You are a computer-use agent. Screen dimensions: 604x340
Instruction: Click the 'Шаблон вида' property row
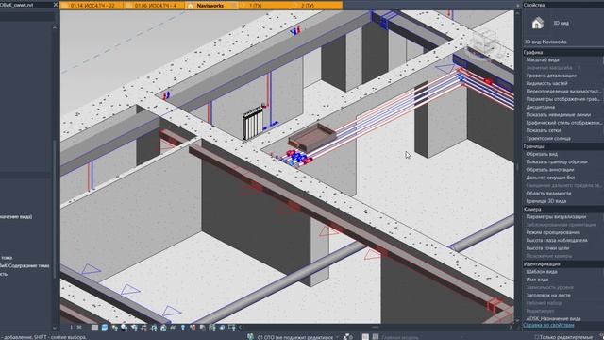coord(563,272)
